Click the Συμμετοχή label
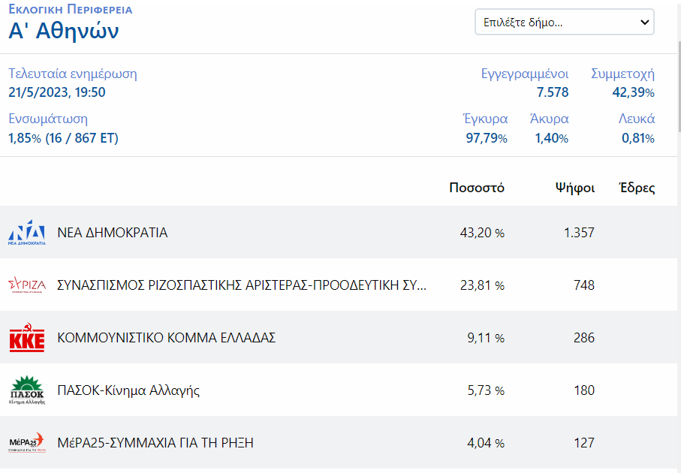The height and width of the screenshot is (473, 681). [622, 74]
